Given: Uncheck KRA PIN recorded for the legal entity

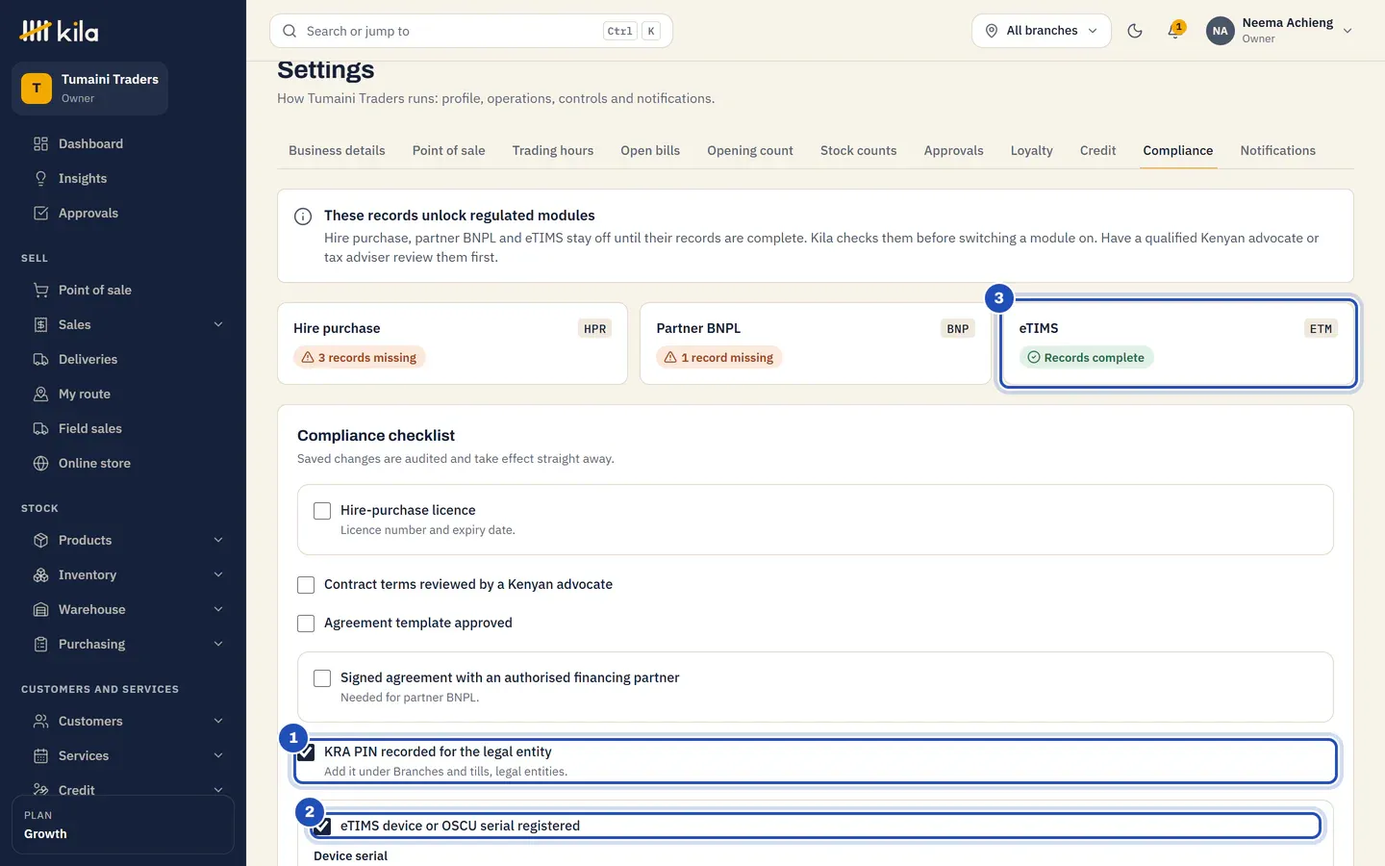Looking at the screenshot, I should click(x=306, y=752).
